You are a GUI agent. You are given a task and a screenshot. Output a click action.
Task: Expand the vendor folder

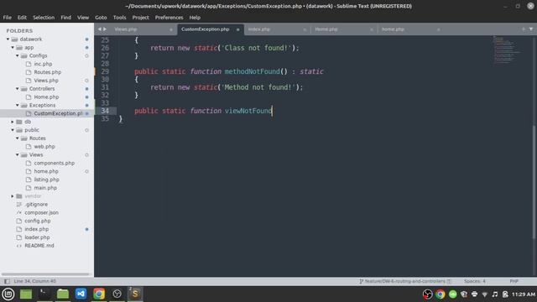click(13, 196)
